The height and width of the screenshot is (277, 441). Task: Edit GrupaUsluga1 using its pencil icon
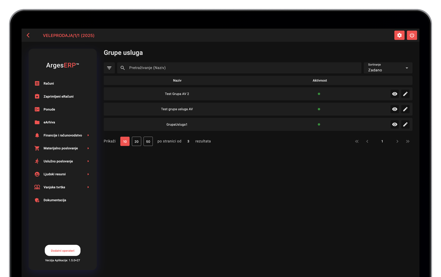(x=405, y=125)
